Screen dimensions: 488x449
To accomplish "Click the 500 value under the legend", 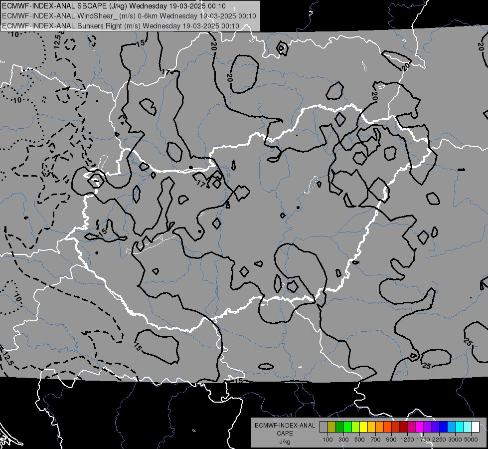I will [x=359, y=440].
